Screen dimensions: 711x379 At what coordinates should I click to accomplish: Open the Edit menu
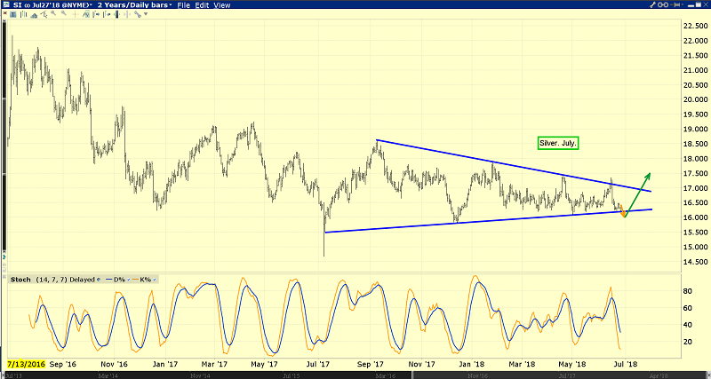pos(202,5)
